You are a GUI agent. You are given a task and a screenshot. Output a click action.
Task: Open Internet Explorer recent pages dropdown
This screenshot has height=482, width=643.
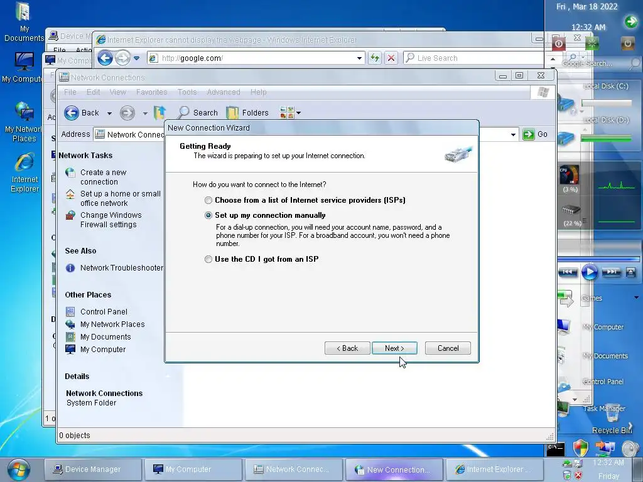pyautogui.click(x=136, y=58)
